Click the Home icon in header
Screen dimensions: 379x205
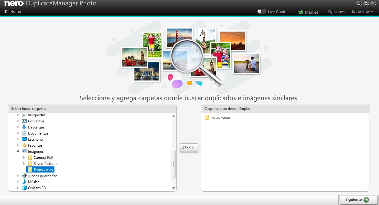pyautogui.click(x=6, y=12)
